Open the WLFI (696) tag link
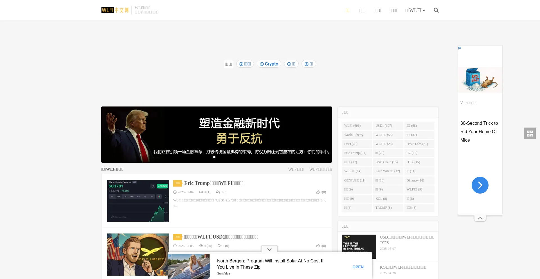This screenshot has height=279, width=540. pyautogui.click(x=352, y=126)
